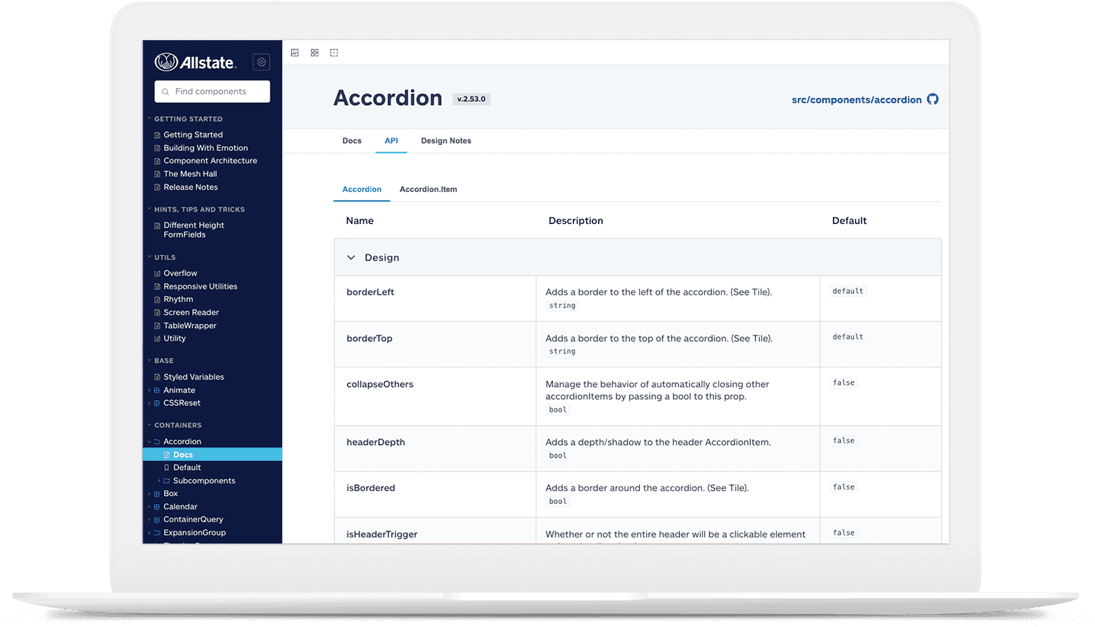The width and height of the screenshot is (1095, 627).
Task: Select the API tab
Action: 391,141
